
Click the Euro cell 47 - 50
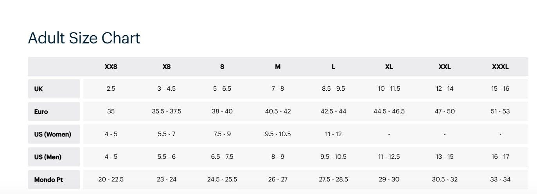coord(445,111)
